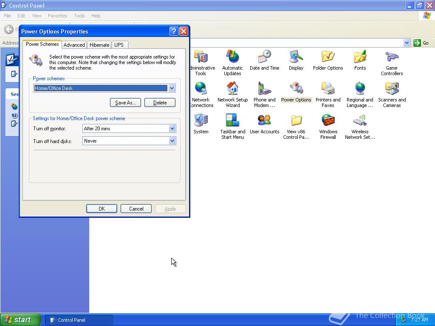
Task: Open the File menu
Action: (x=7, y=16)
